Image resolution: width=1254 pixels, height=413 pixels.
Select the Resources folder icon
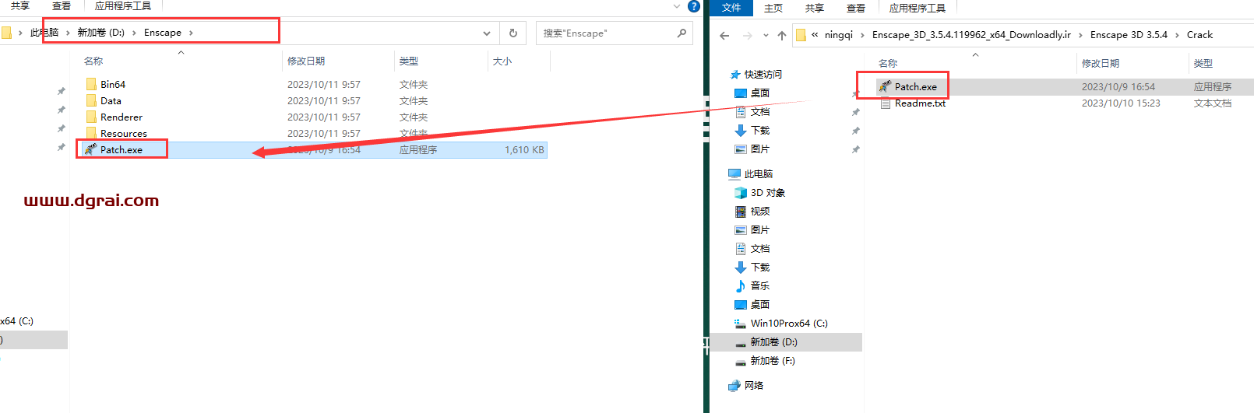pyautogui.click(x=91, y=133)
